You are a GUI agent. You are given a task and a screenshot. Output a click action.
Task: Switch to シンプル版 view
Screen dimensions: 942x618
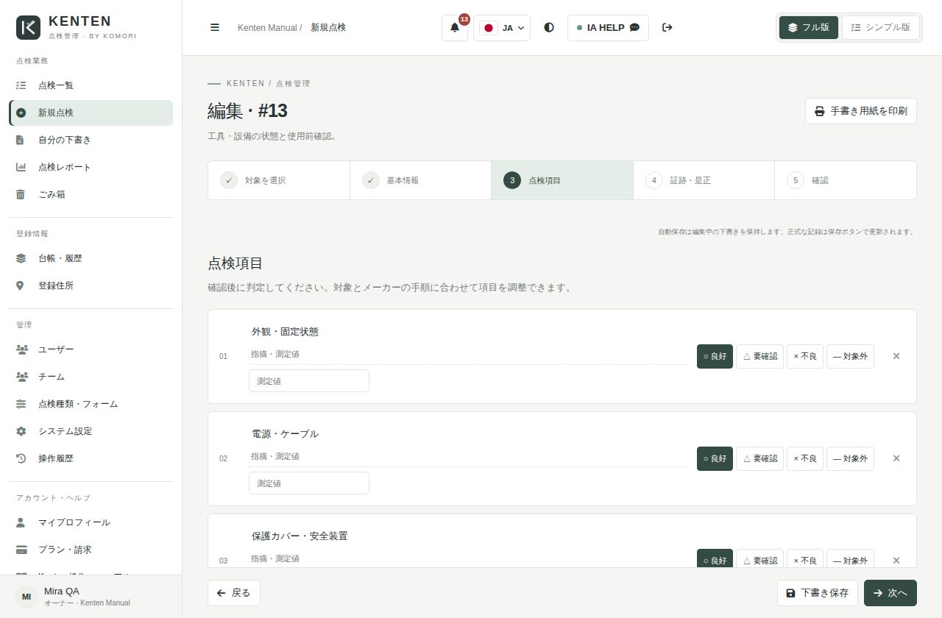coord(881,27)
